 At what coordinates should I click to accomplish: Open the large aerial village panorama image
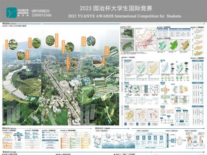point(61,77)
